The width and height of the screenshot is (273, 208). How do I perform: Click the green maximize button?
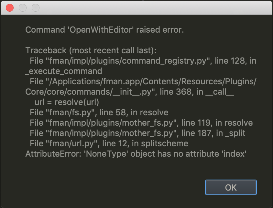[x=35, y=7]
